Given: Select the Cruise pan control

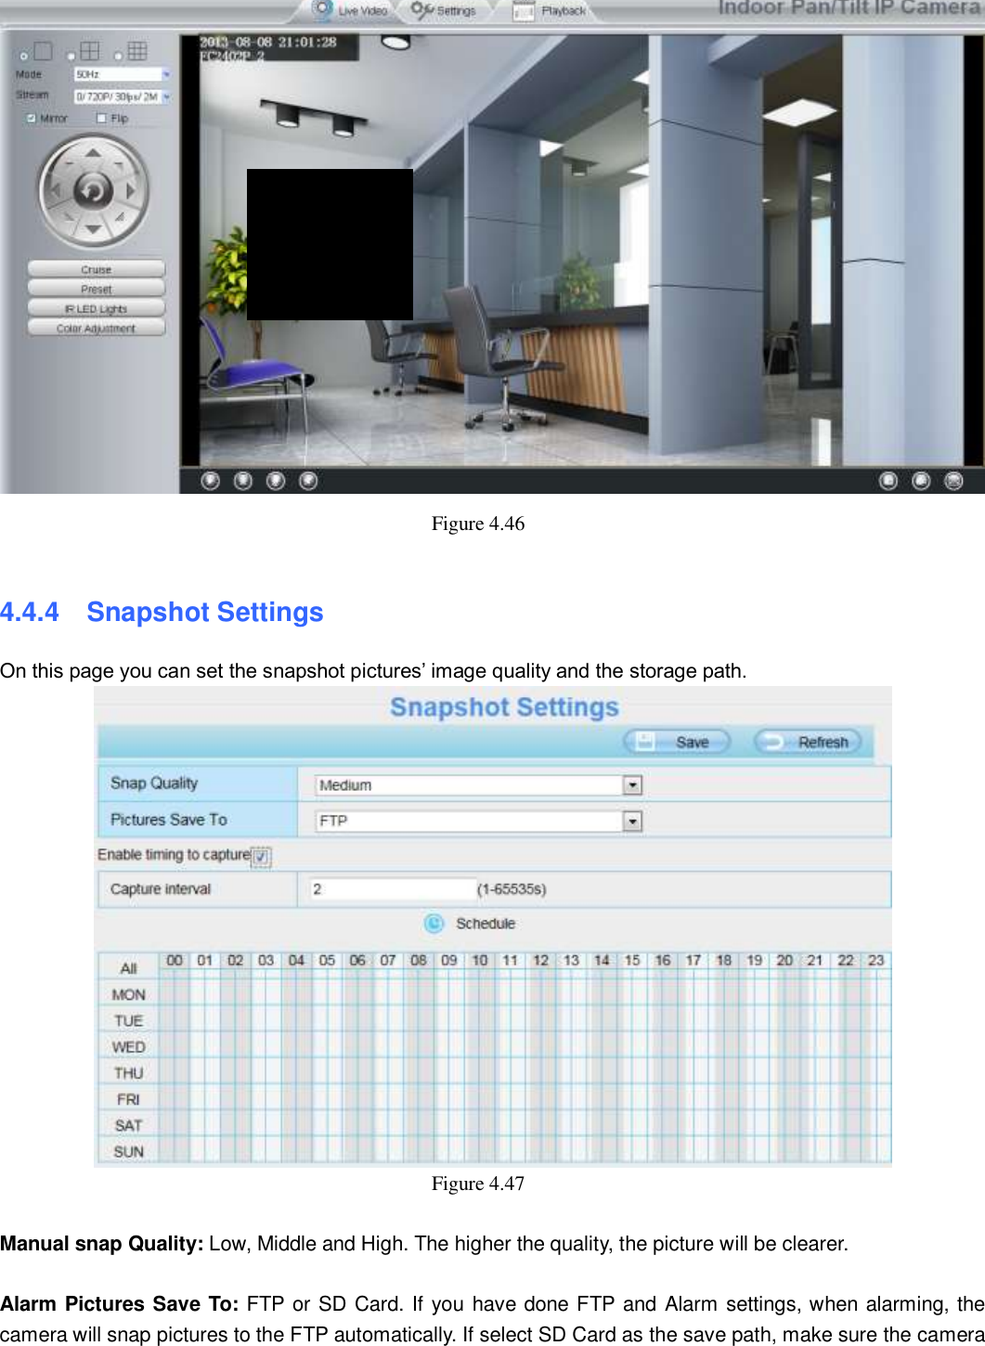Looking at the screenshot, I should coord(97,268).
